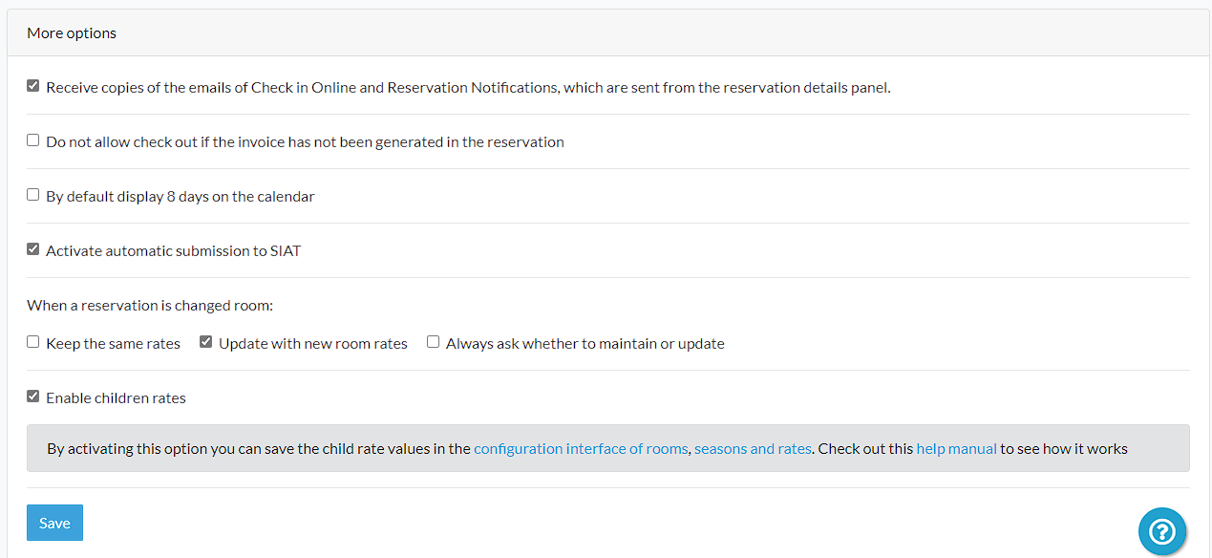Click the 'More options' panel header
This screenshot has width=1212, height=558.
(x=72, y=32)
